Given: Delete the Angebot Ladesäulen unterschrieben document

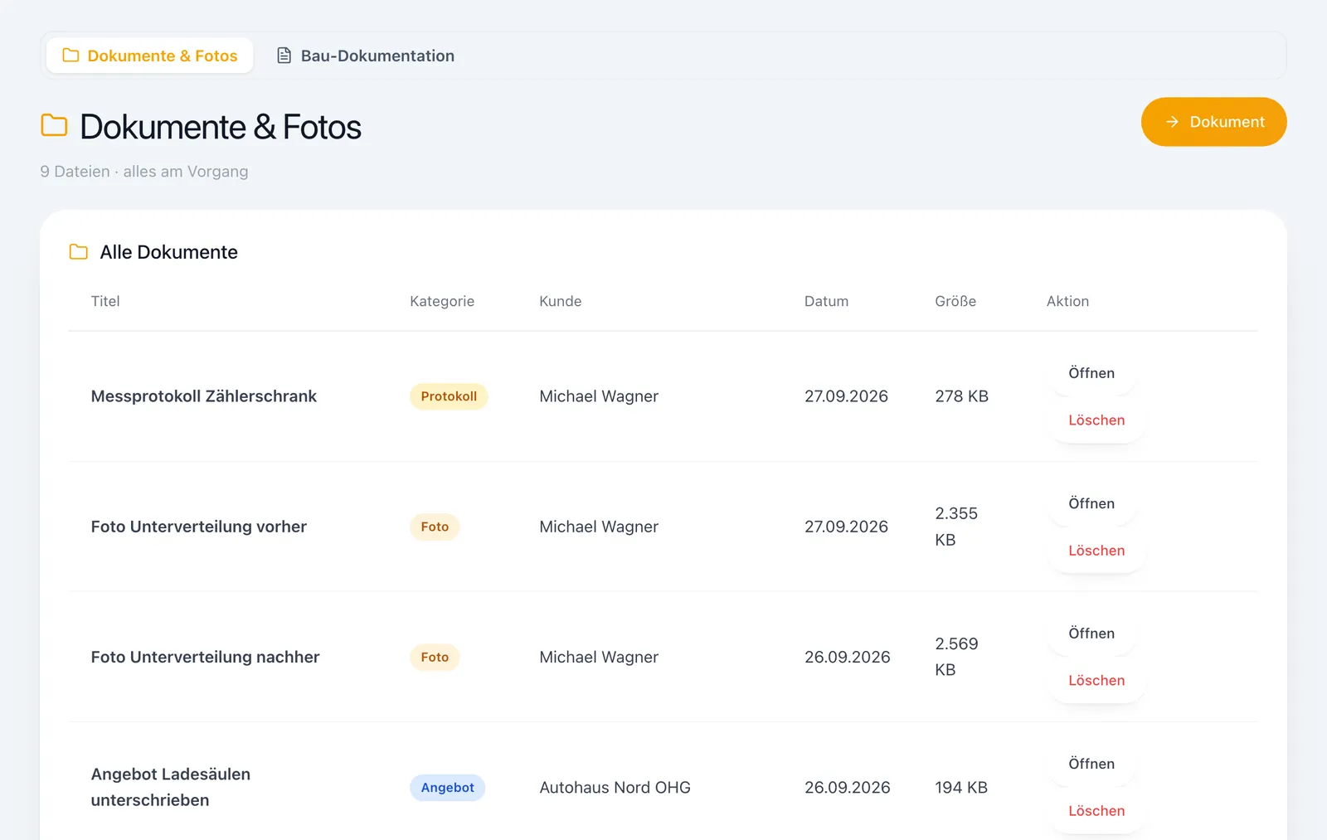Looking at the screenshot, I should pos(1096,811).
